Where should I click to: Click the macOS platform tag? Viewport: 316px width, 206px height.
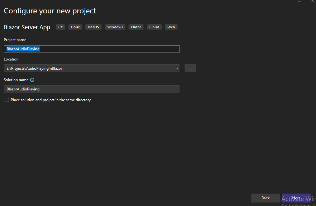[93, 27]
